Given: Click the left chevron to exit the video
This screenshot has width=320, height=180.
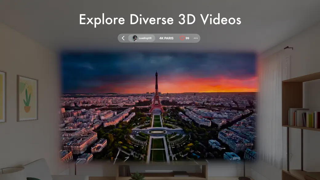Looking at the screenshot, I should [x=123, y=38].
